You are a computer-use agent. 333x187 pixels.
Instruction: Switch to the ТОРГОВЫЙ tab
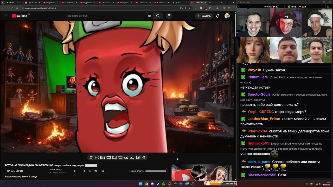tap(69, 3)
